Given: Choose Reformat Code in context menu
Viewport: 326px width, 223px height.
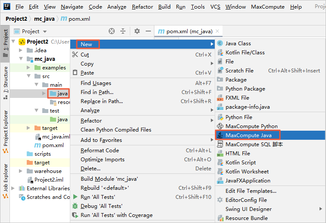Looking at the screenshot, I should [142, 151].
